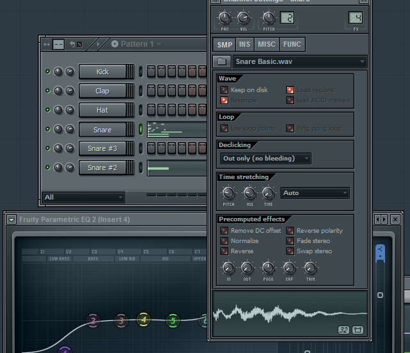Click the swing play arrow in sequencer header

(x=98, y=44)
